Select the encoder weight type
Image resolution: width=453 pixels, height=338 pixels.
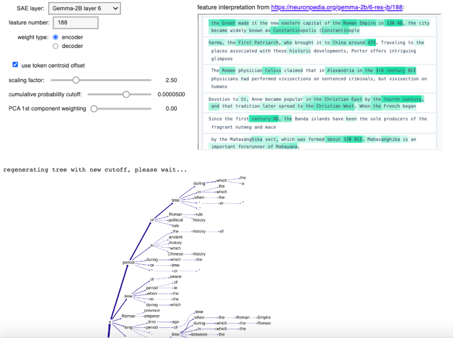[x=55, y=37]
